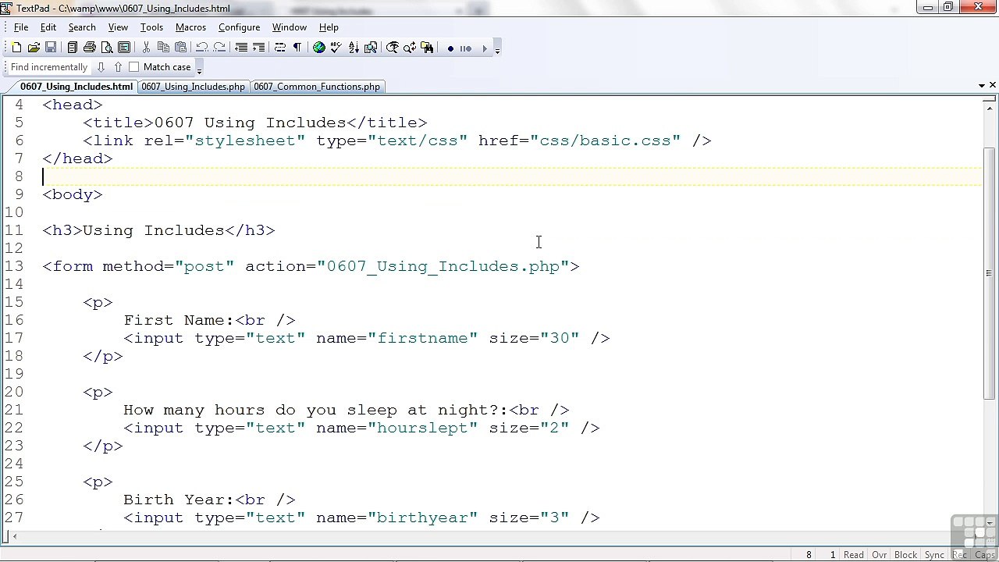Click the macro playback arrow icon
999x562 pixels.
(x=484, y=48)
